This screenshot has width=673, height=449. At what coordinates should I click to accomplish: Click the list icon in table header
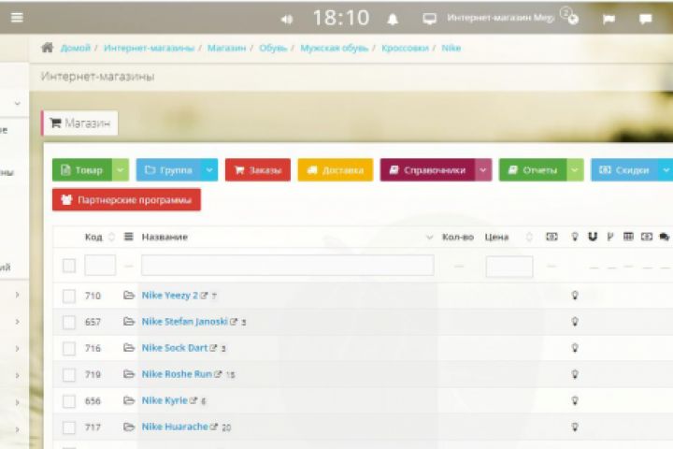(128, 237)
